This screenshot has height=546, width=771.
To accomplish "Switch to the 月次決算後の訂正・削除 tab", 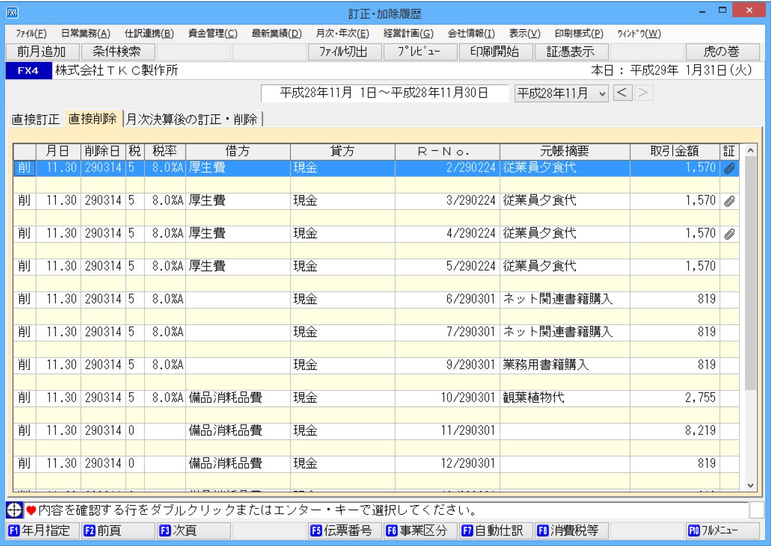I will coord(192,119).
